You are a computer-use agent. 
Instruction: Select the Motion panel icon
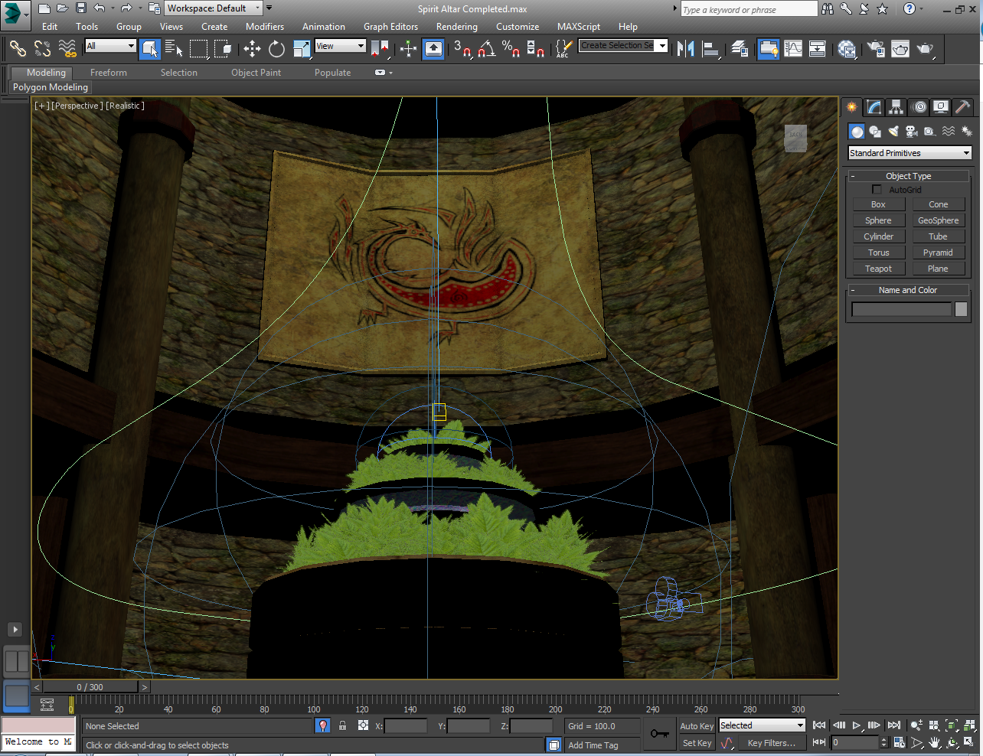coord(918,107)
